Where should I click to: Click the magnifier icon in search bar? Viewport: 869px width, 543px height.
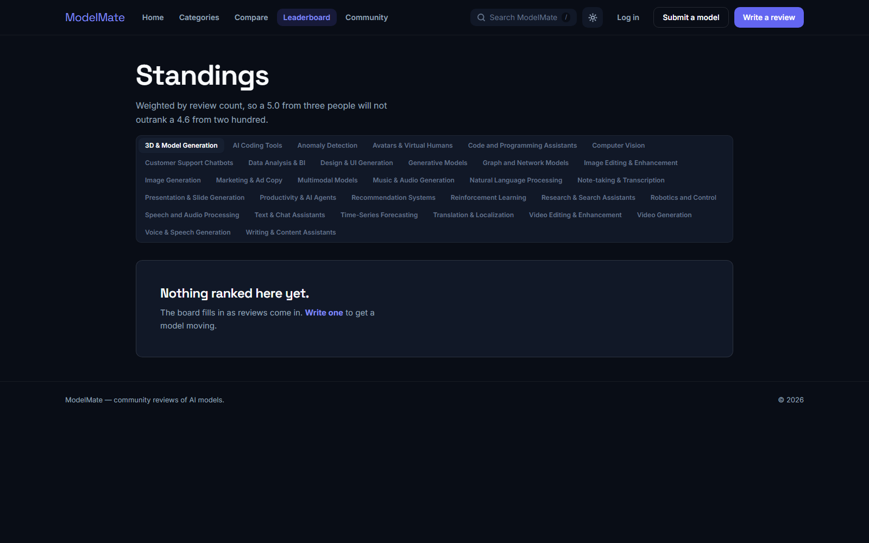coord(481,17)
